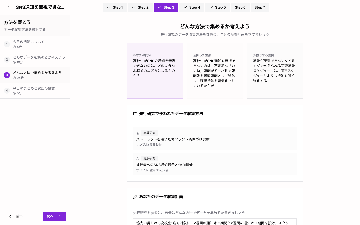The height and width of the screenshot is (225, 360).
Task: Select sidebar item どんな方法で集めるか考えよう
Action: pos(35,75)
